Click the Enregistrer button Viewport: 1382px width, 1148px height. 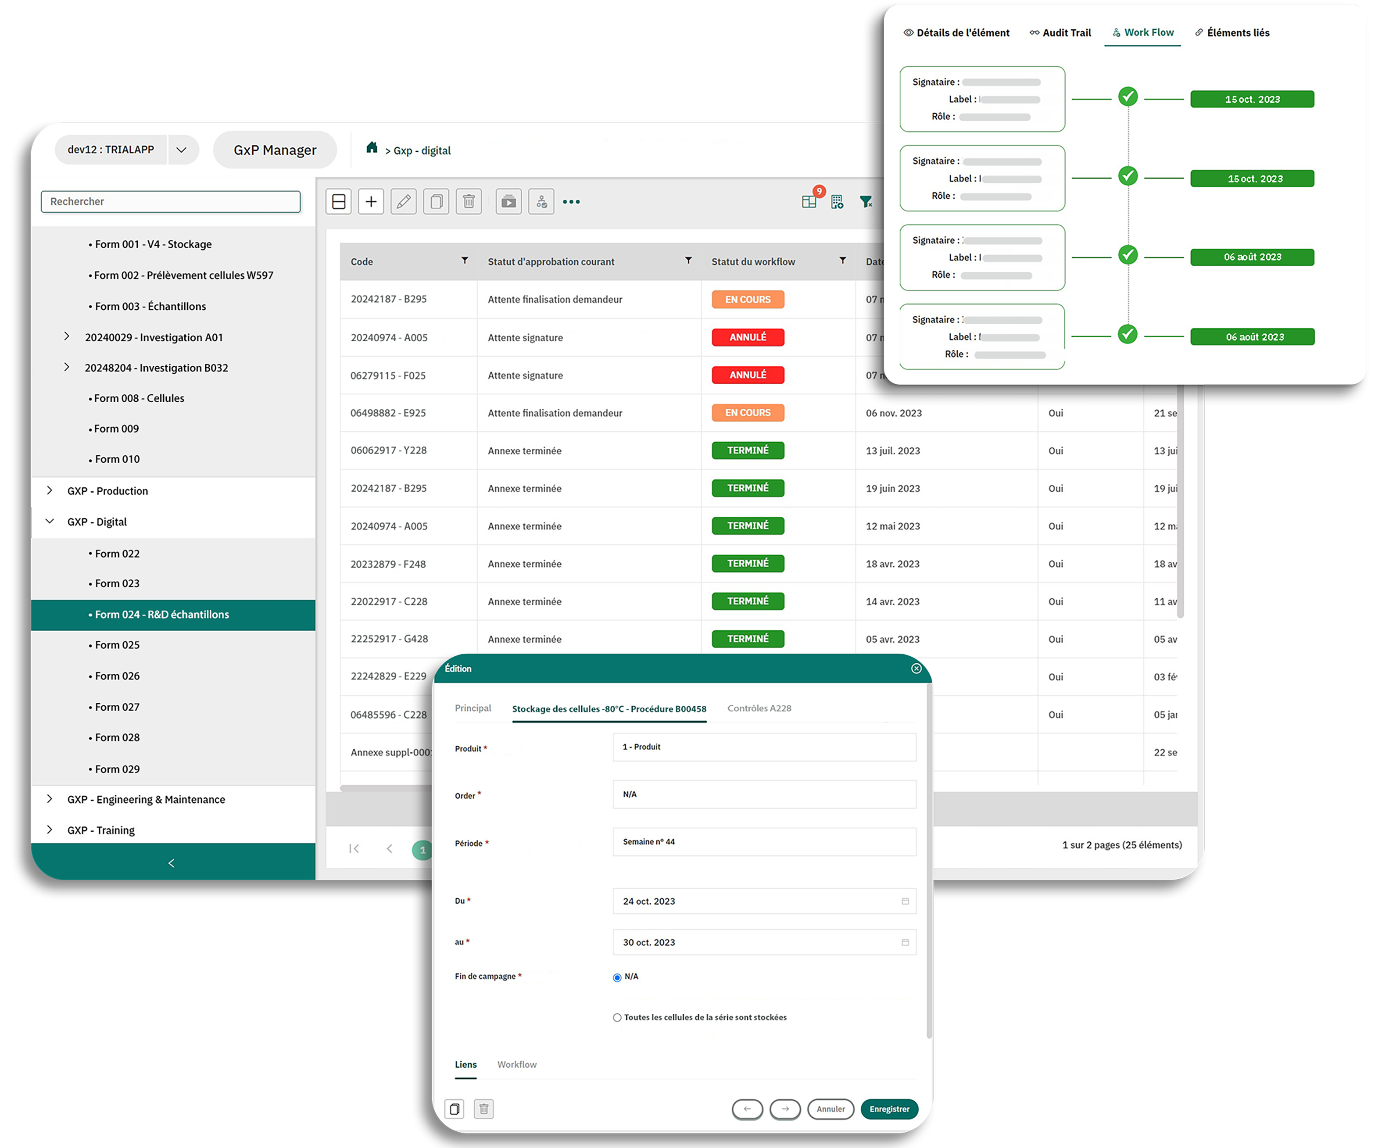coord(889,1109)
